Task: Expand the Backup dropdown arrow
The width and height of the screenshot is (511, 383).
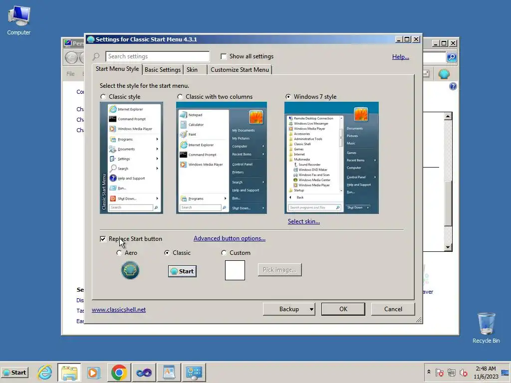Action: [x=311, y=309]
